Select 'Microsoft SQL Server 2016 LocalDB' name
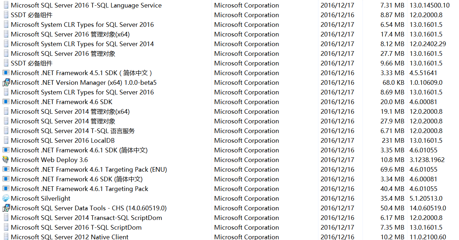The height and width of the screenshot is (240, 459). tap(63, 141)
